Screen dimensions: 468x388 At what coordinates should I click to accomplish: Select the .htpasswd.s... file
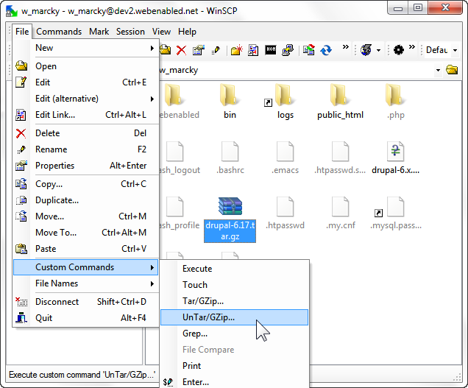tap(340, 158)
